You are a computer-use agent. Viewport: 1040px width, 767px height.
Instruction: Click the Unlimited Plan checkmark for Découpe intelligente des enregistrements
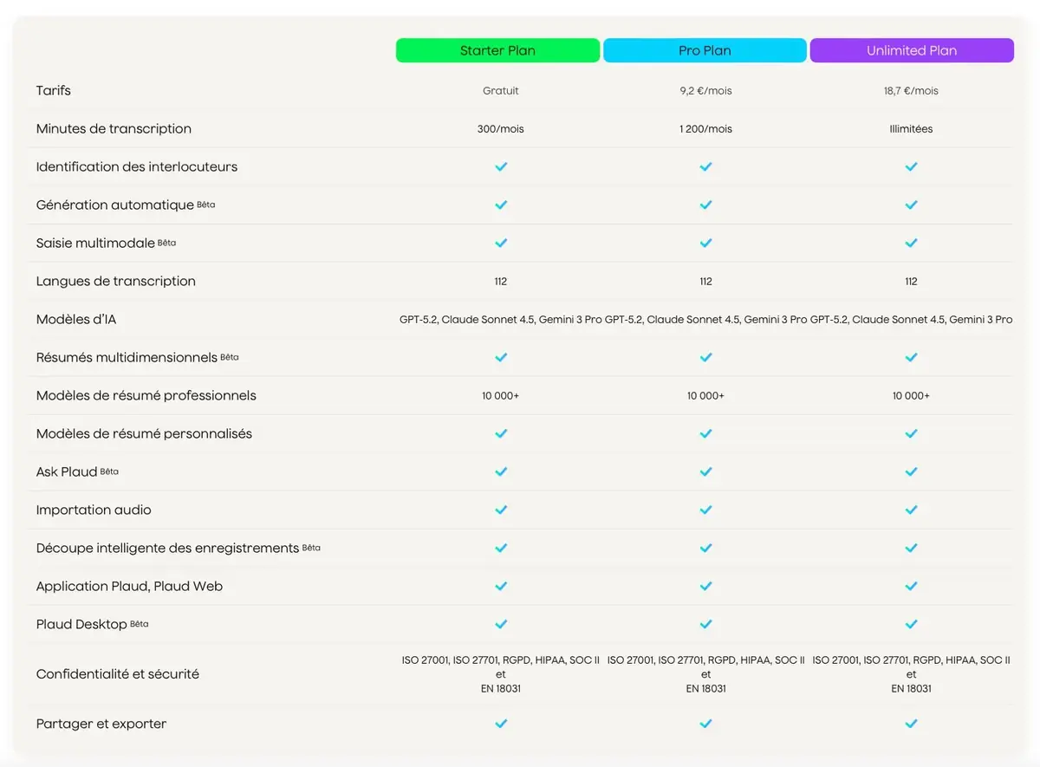click(x=911, y=548)
